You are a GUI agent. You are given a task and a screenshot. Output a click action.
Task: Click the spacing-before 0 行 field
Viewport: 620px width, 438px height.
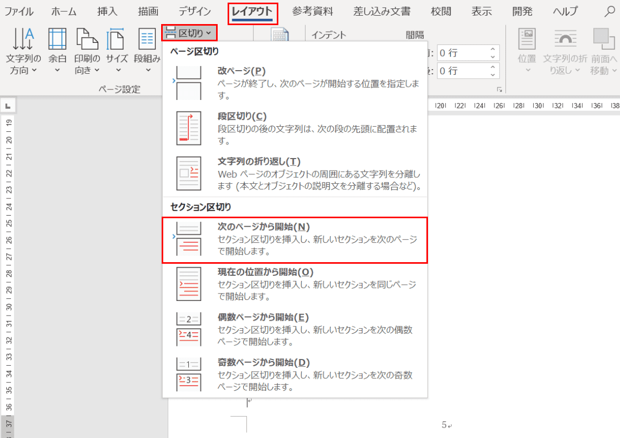pyautogui.click(x=462, y=53)
